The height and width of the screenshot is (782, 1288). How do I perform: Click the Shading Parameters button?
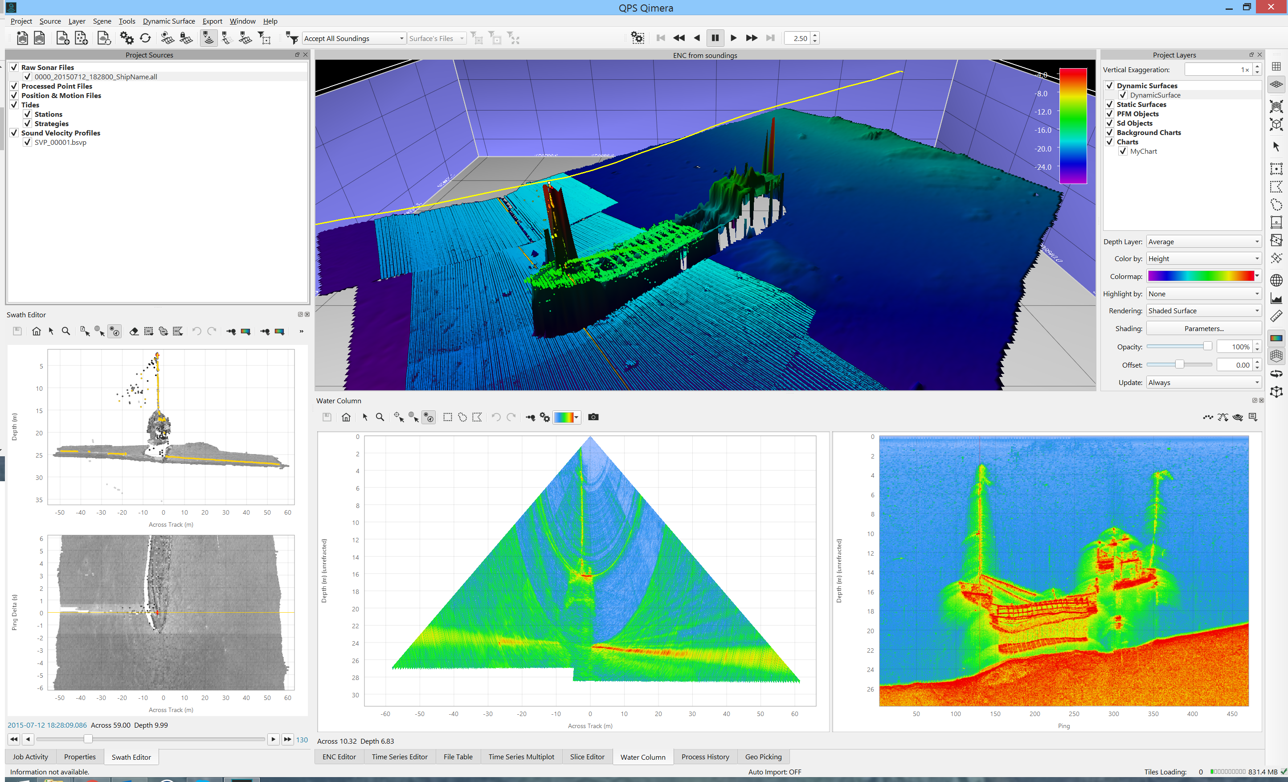1203,328
